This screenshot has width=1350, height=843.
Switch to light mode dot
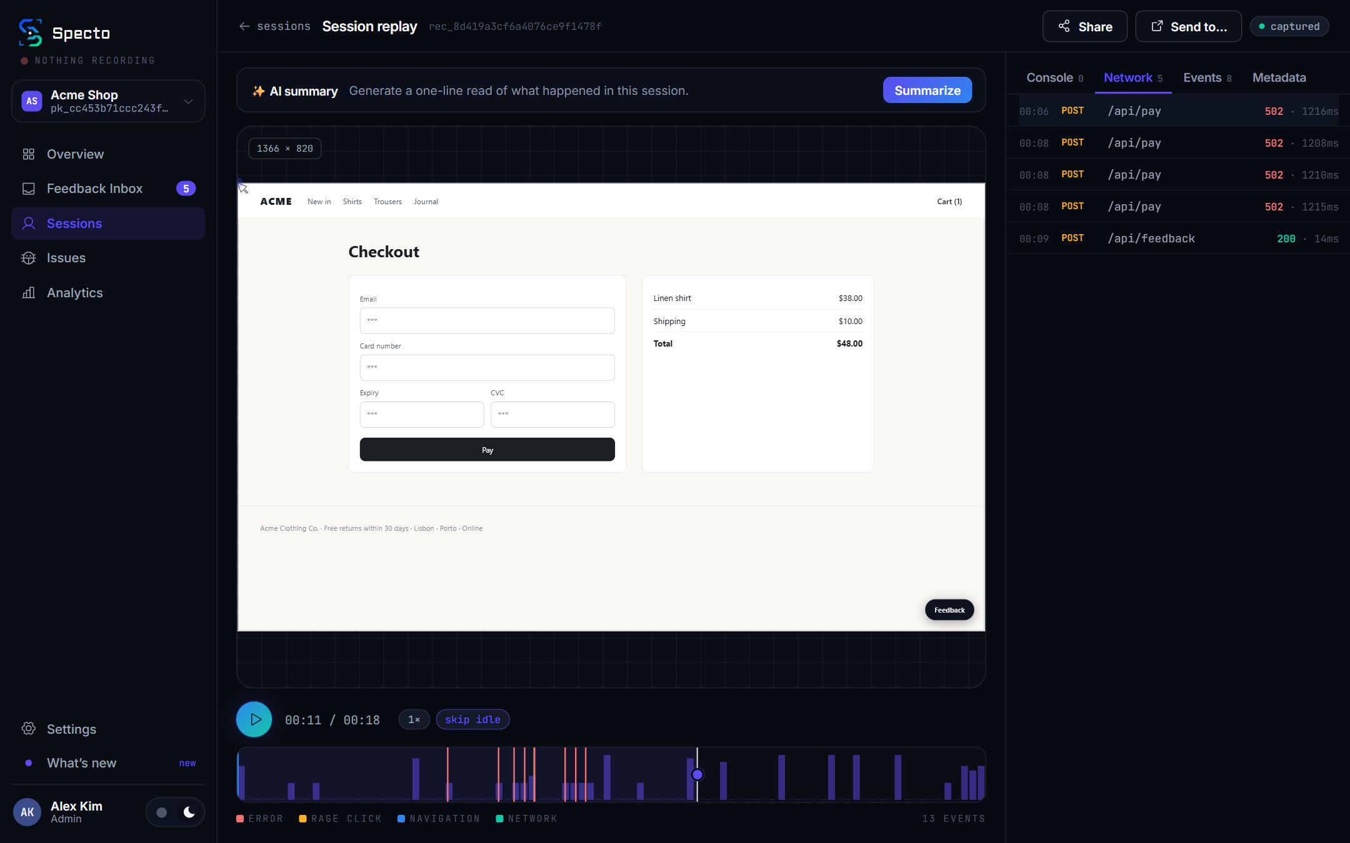[x=162, y=812]
